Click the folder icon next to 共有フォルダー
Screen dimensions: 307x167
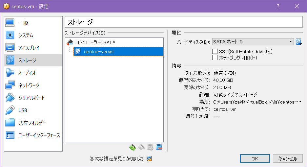(x=10, y=123)
